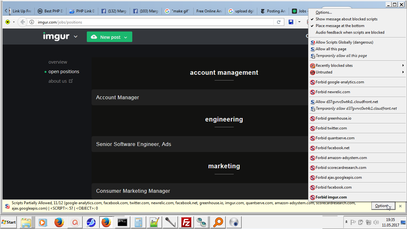Reload the page with the refresh icon
This screenshot has height=229, width=407.
pos(279,22)
